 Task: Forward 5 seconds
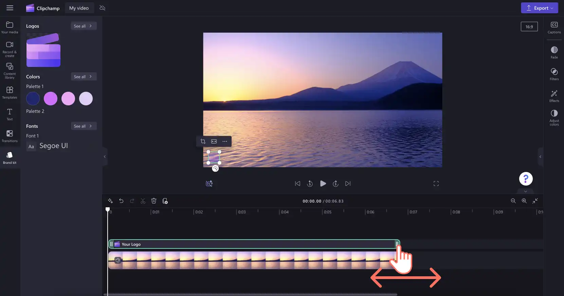coord(335,184)
